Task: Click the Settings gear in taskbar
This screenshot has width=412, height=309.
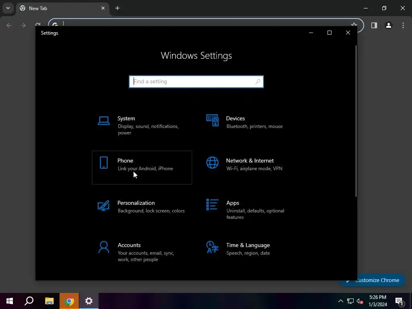Action: pos(89,301)
